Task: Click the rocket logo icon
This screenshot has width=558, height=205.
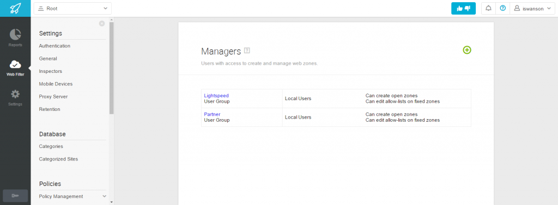Action: 15,8
